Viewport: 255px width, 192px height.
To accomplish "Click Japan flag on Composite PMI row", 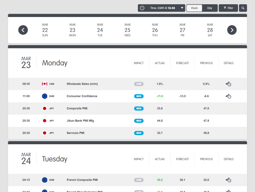I will [44, 108].
